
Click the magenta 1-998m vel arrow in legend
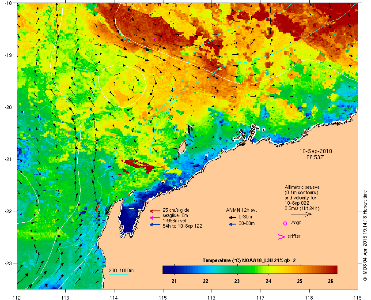(155, 218)
